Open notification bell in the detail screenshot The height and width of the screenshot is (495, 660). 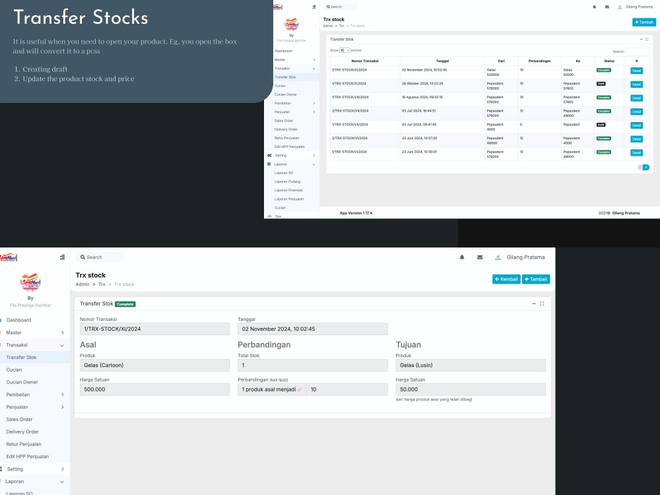[462, 257]
